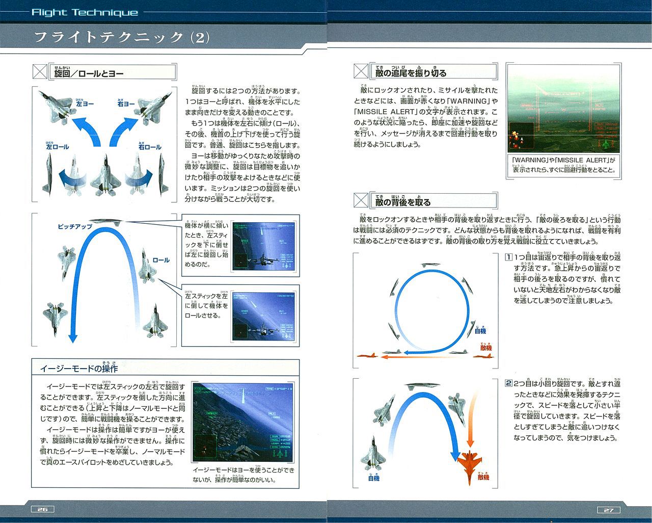Click the crossed-box icon beside 敵の追尾を振り切る heading
This screenshot has height=523, width=652.
361,71
